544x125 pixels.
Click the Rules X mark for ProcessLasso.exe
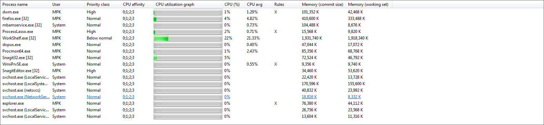click(x=275, y=32)
